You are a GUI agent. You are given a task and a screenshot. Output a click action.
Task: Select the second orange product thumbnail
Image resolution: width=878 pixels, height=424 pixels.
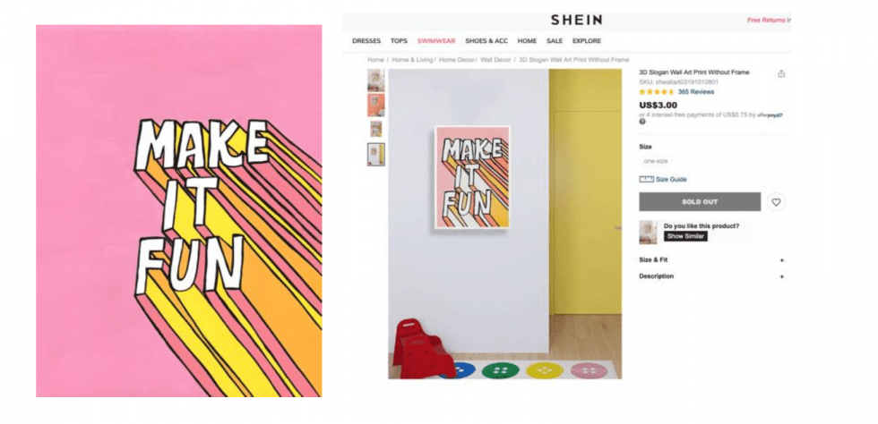375,106
